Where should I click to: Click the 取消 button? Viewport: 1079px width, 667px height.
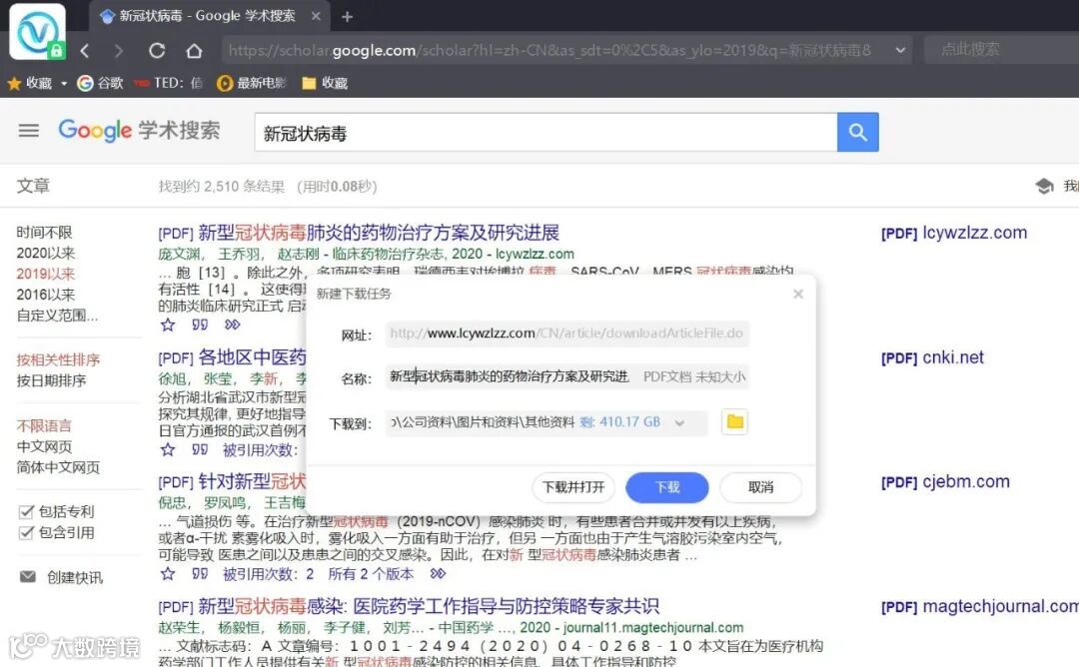click(760, 487)
